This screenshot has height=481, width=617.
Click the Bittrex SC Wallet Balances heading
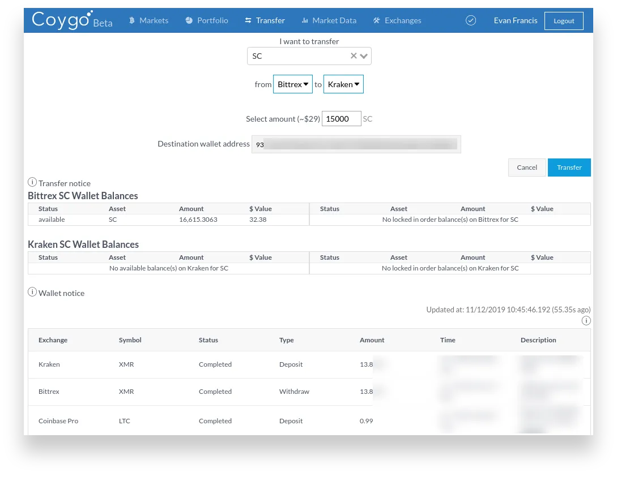click(x=83, y=196)
